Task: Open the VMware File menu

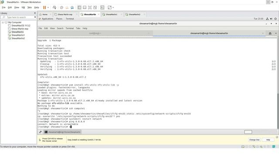Action: 3,7
